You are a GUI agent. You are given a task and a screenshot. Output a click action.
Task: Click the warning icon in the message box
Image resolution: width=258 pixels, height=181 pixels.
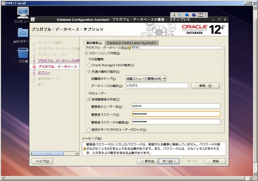point(84,149)
